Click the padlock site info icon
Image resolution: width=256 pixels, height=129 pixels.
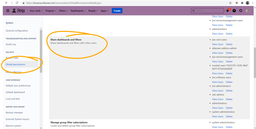(x=24, y=3)
